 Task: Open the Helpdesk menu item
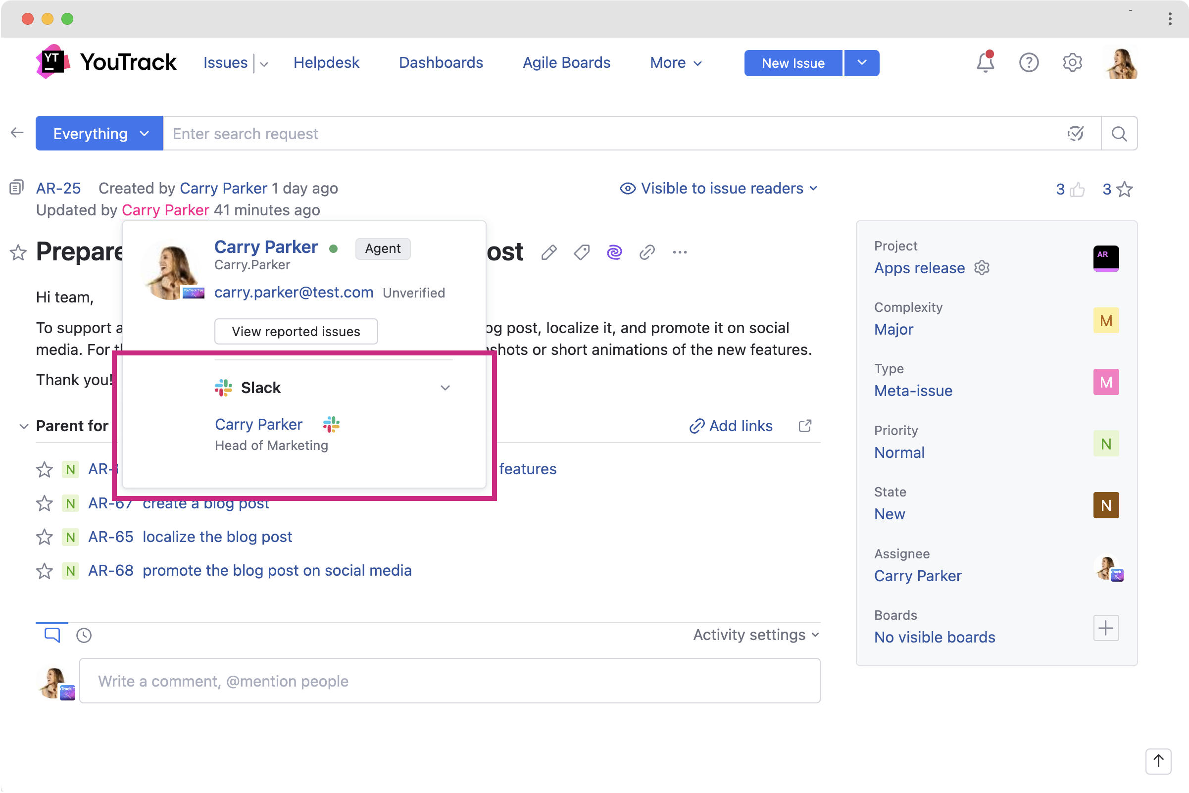pyautogui.click(x=326, y=63)
